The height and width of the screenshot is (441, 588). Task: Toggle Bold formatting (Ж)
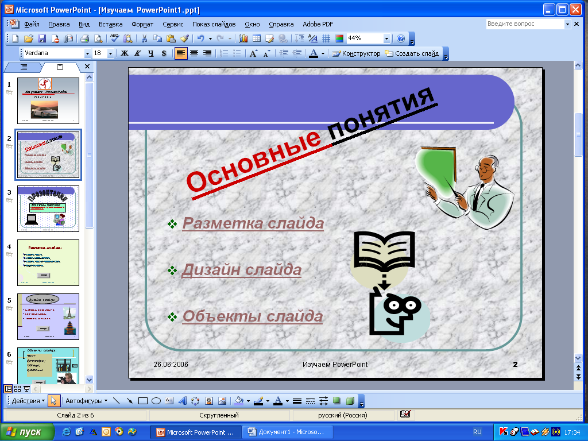click(125, 53)
